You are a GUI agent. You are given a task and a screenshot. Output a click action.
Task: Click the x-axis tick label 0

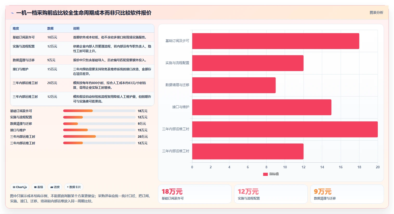(x=192, y=167)
